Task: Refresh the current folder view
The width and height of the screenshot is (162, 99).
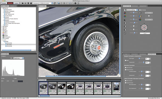Action: (55, 3)
